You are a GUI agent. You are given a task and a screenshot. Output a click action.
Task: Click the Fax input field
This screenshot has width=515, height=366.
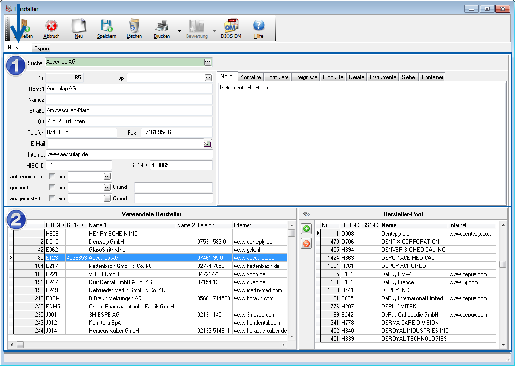point(177,132)
